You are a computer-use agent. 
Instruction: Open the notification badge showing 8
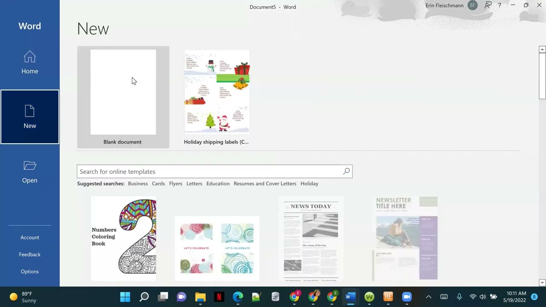[534, 297]
